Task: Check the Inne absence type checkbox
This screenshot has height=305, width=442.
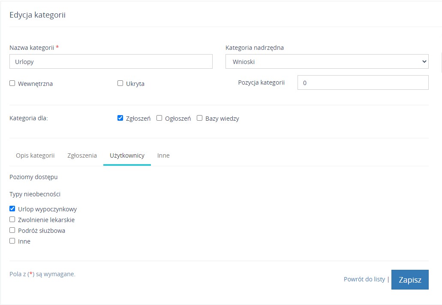Action: pos(12,241)
